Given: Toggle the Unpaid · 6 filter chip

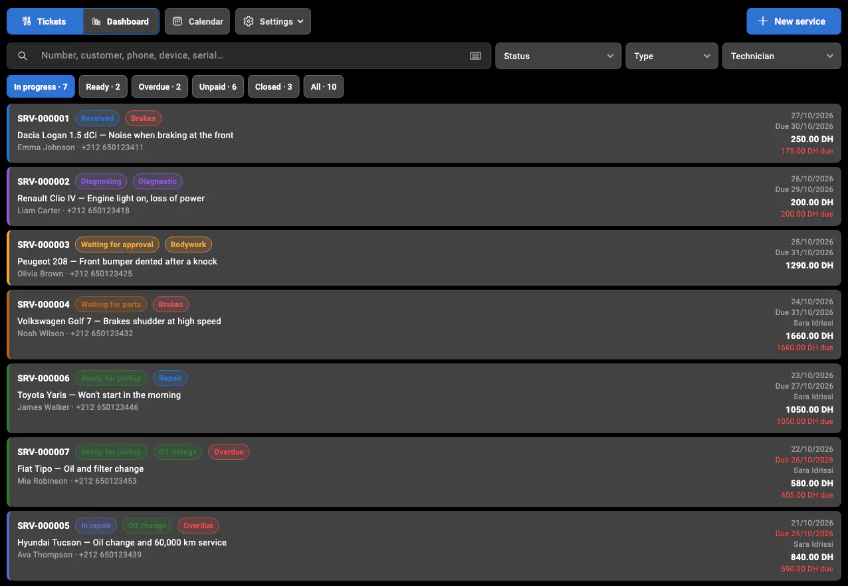Looking at the screenshot, I should (218, 86).
